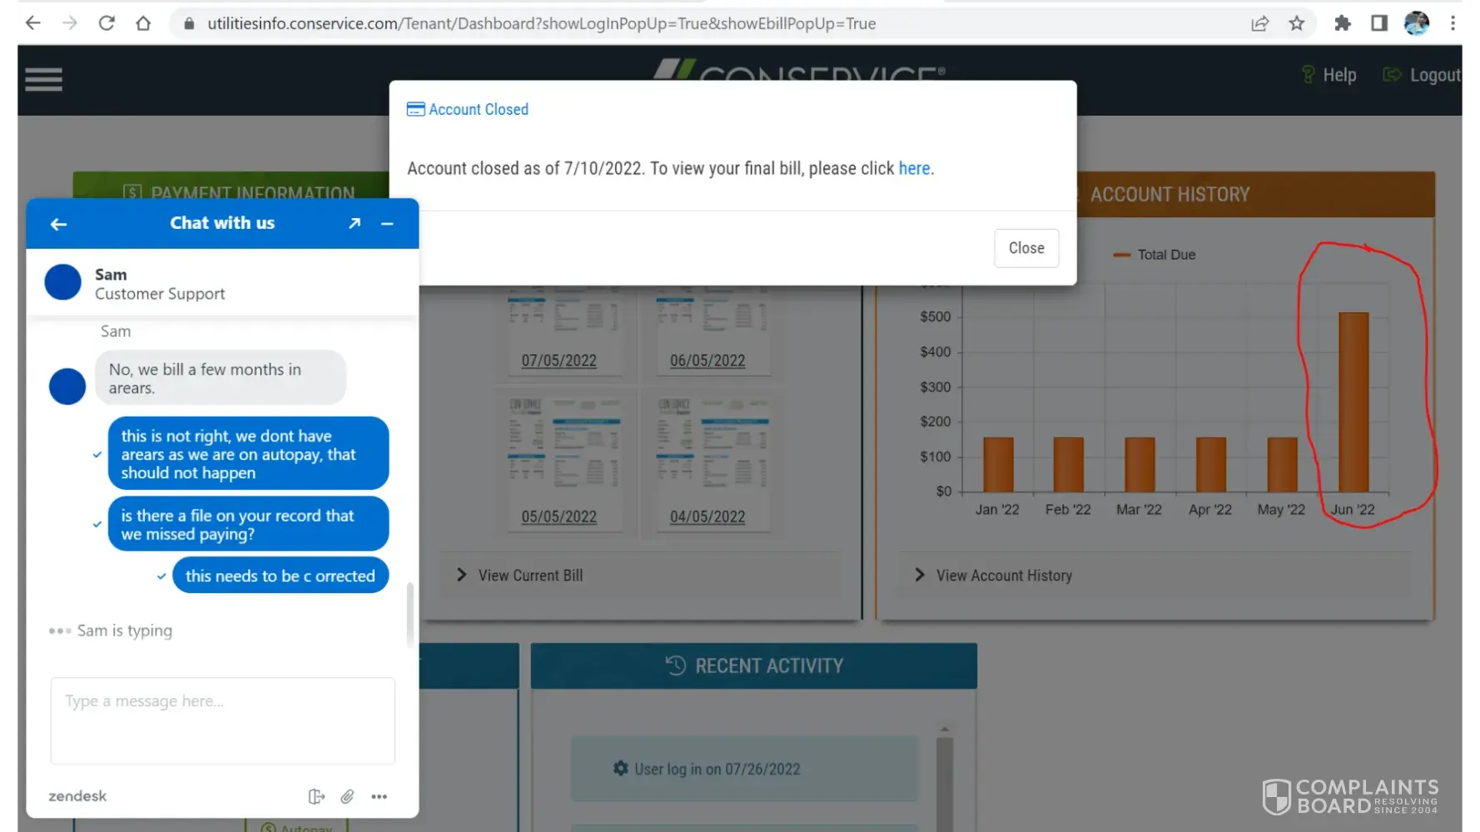Click the Jan '22 bar in chart

click(998, 464)
